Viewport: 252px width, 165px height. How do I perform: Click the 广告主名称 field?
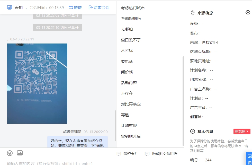pyautogui.click(x=203, y=89)
